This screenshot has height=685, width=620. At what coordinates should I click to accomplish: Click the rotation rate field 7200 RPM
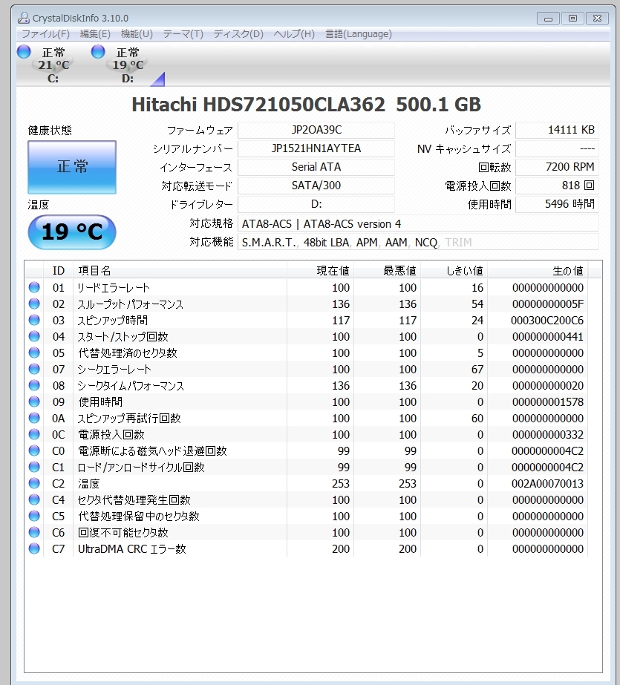click(x=557, y=167)
